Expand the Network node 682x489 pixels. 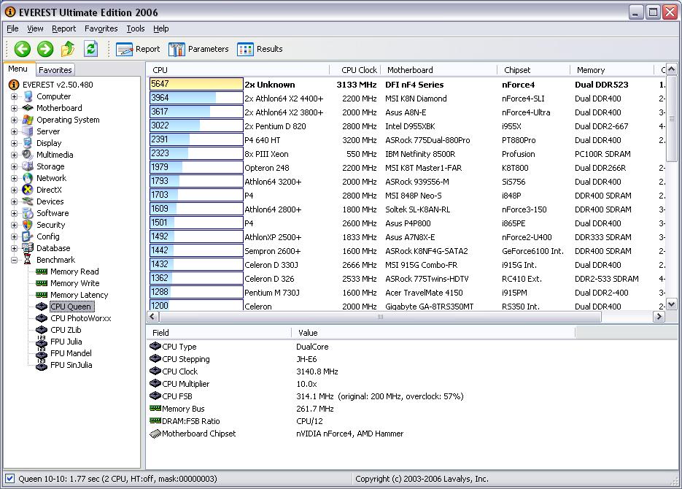(x=15, y=178)
